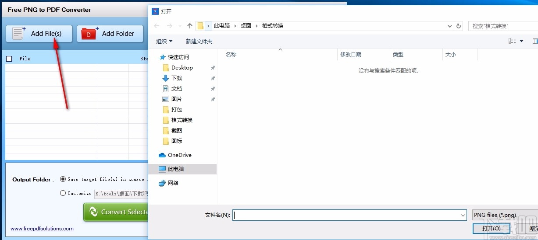The height and width of the screenshot is (240, 538).
Task: Click the 网络 network icon
Action: (162, 183)
